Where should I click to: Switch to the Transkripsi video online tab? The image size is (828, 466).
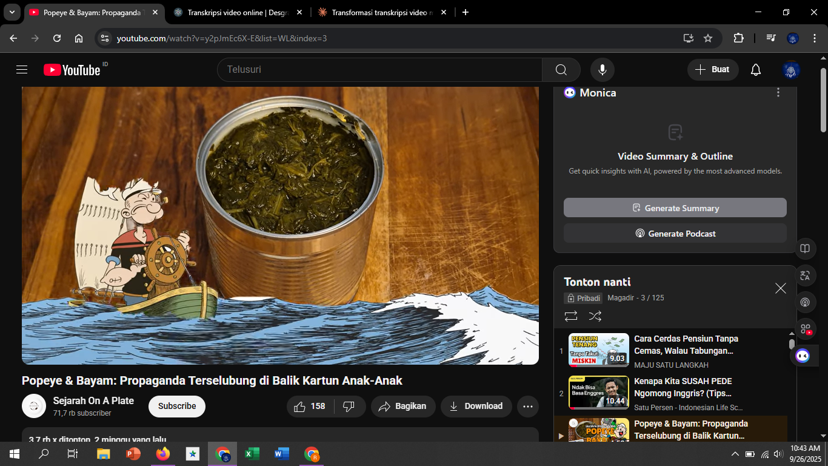pyautogui.click(x=237, y=12)
